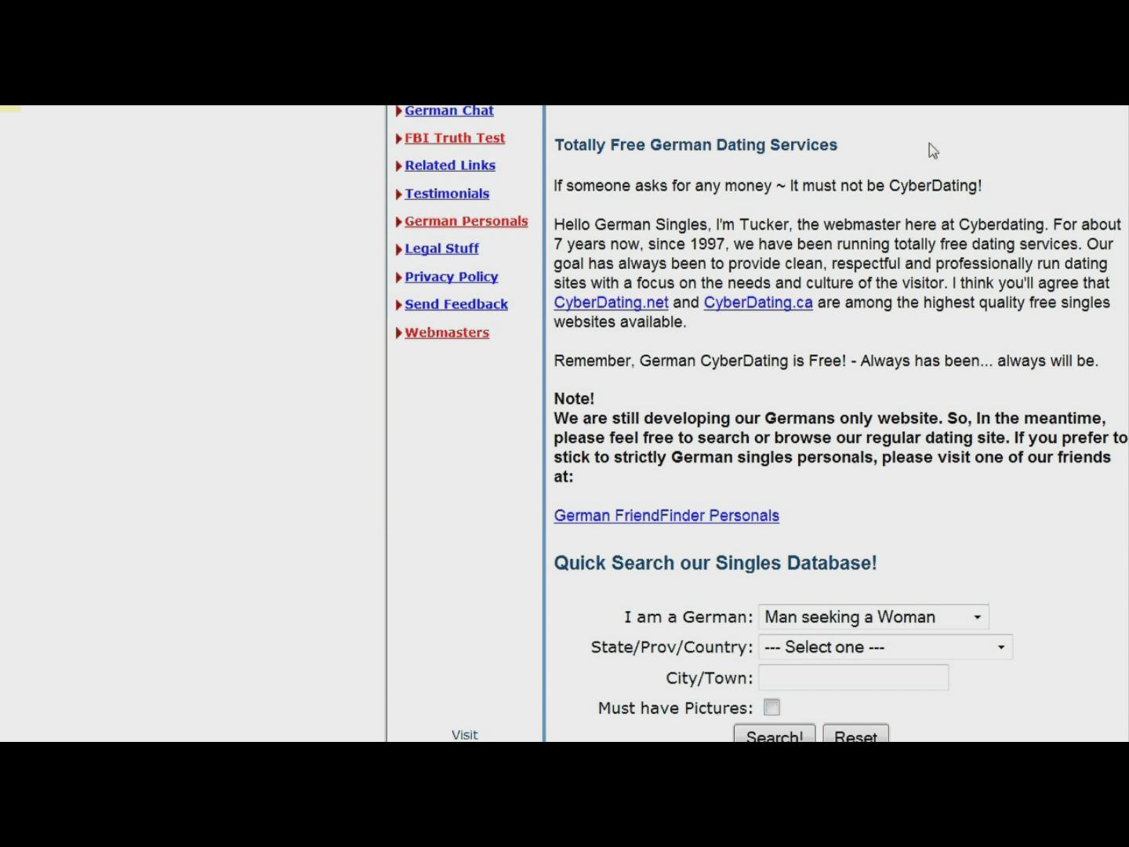Click the 'Totally Free German Dating Services' heading
The height and width of the screenshot is (847, 1129).
pyautogui.click(x=695, y=145)
